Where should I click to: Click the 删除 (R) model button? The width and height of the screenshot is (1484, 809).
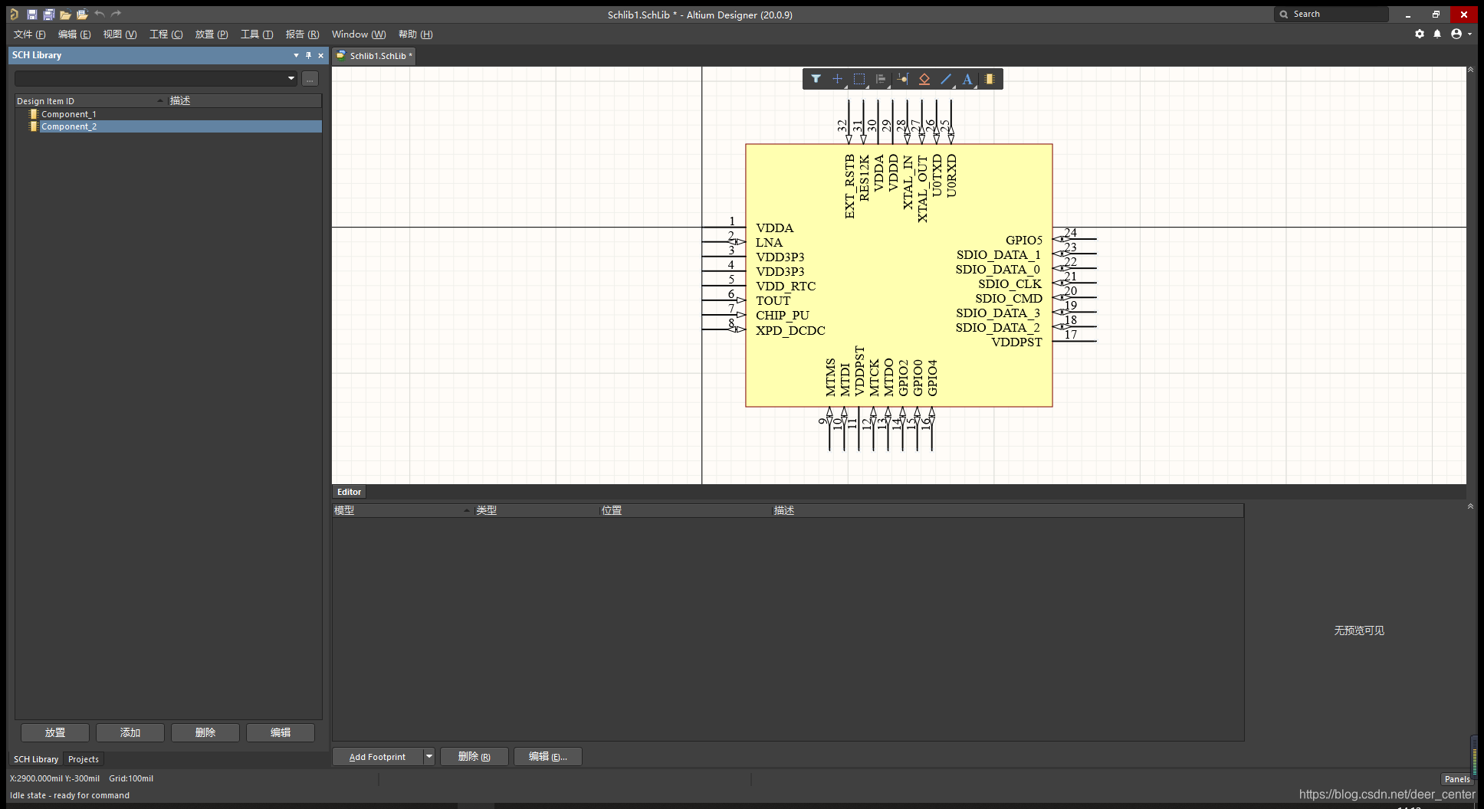[474, 757]
